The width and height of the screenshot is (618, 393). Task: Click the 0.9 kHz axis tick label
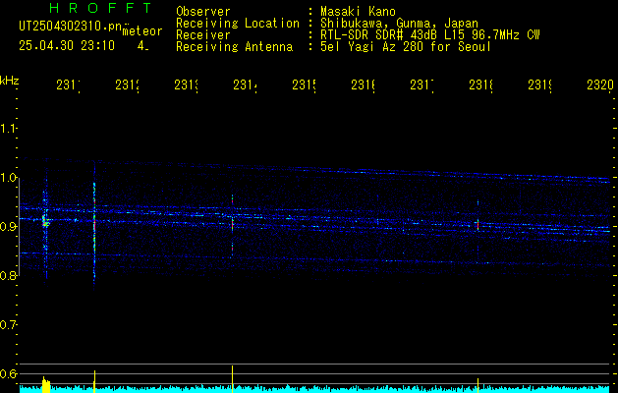pos(8,226)
